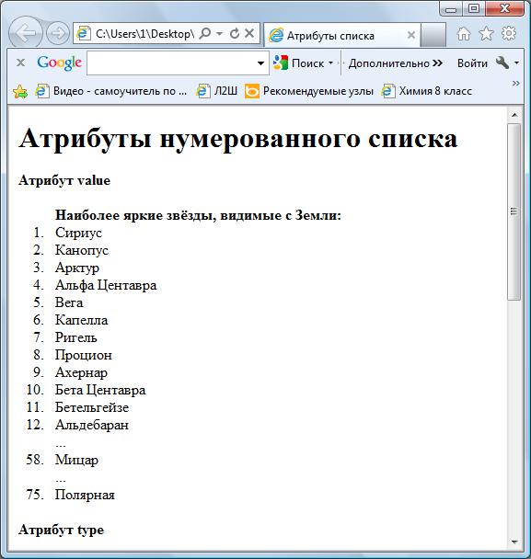Click the browser Forward arrow button
Viewport: 531px width, 559px height.
pos(57,33)
